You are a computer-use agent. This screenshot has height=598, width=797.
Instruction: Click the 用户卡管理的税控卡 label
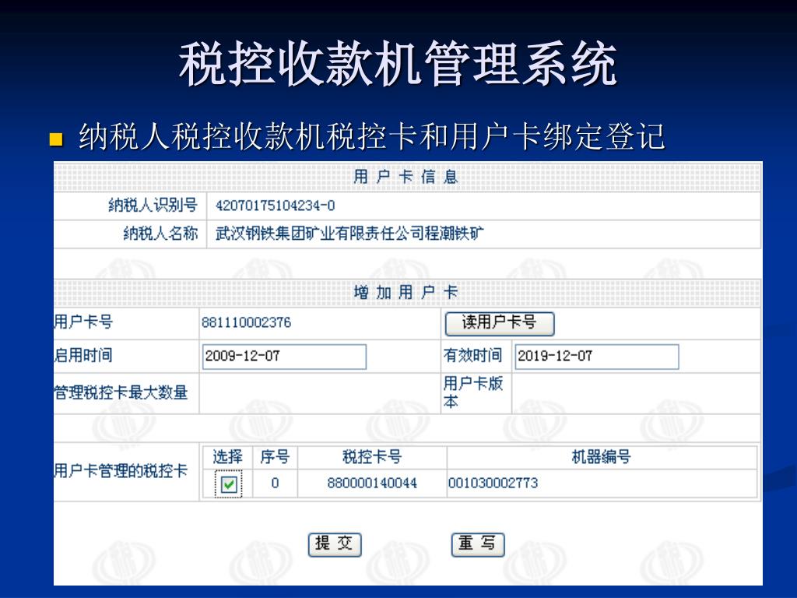121,471
